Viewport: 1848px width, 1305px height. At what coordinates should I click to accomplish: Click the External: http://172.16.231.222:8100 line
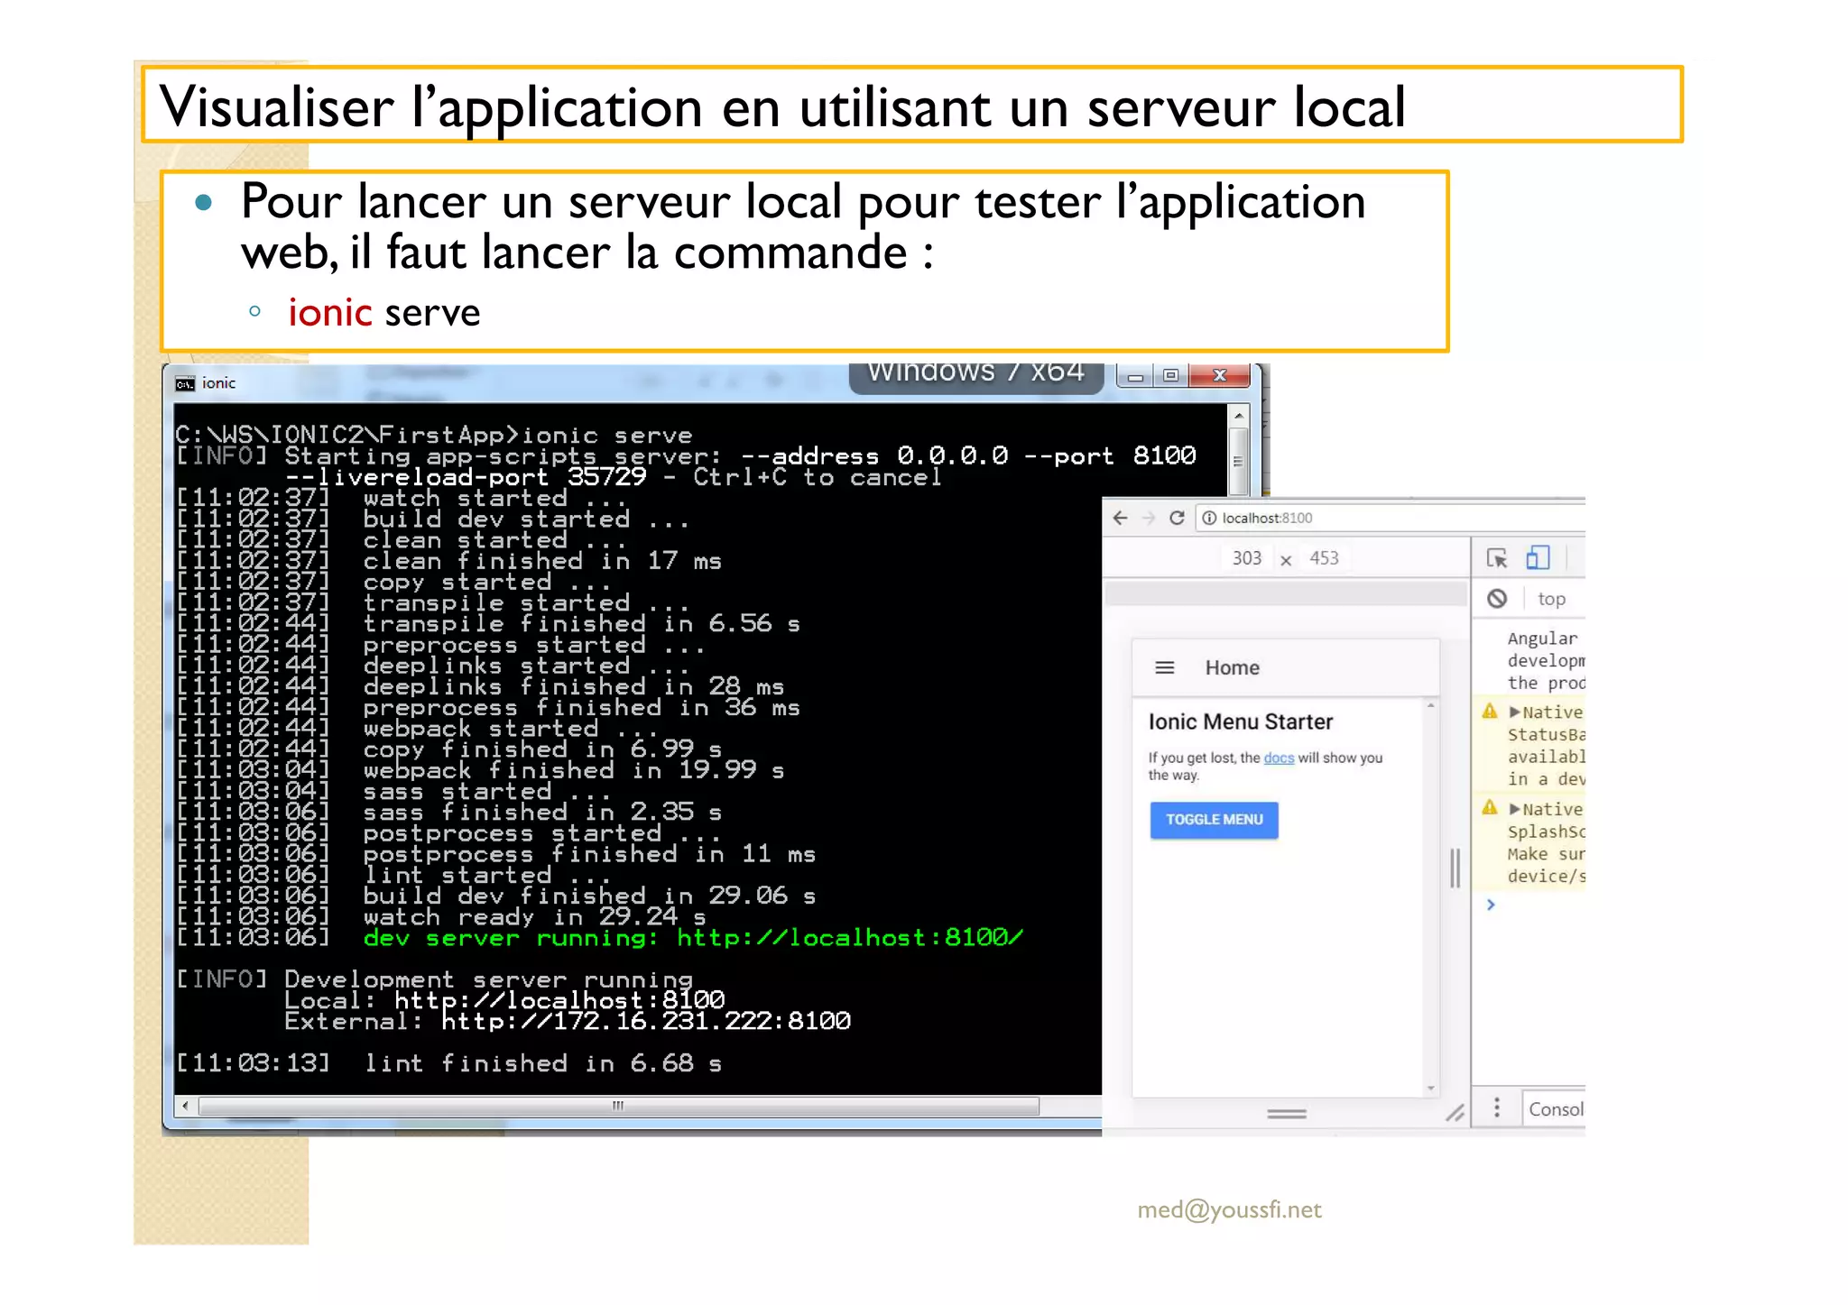pyautogui.click(x=568, y=1021)
